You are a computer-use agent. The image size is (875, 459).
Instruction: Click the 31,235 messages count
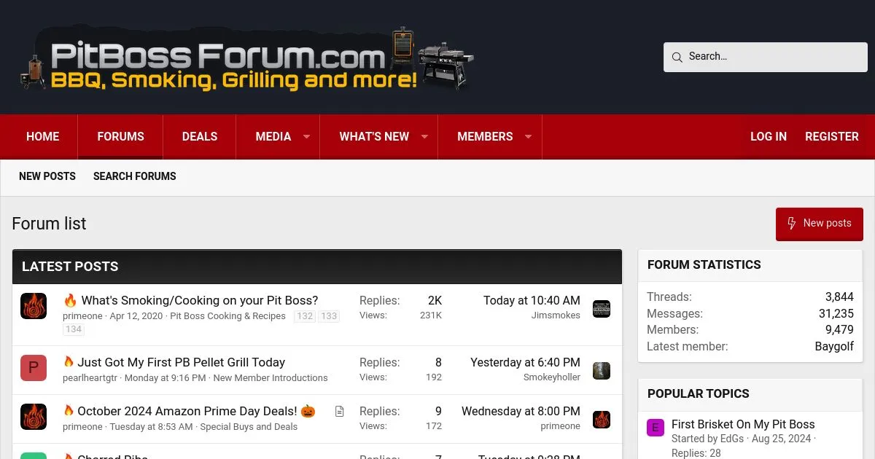point(836,314)
